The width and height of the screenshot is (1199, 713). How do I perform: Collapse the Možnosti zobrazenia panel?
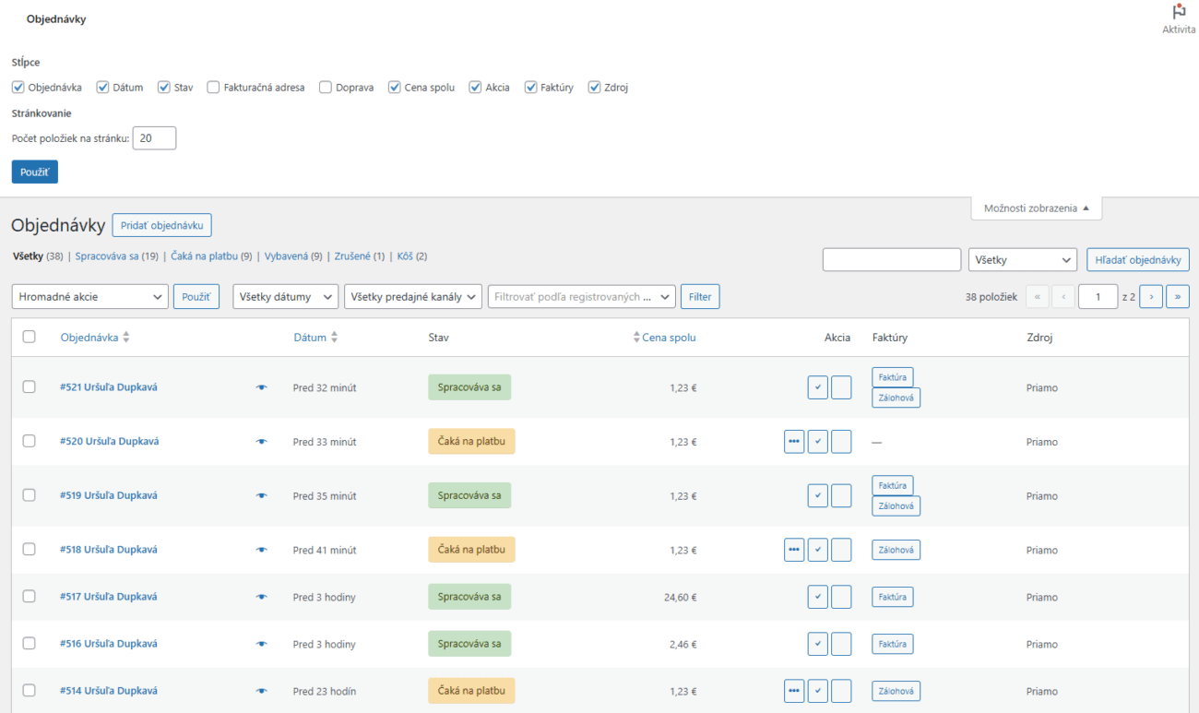[1036, 208]
